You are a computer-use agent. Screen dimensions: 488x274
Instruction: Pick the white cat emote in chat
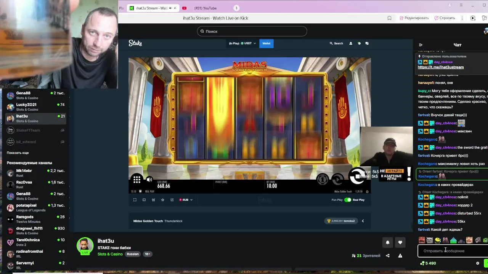coord(430,240)
